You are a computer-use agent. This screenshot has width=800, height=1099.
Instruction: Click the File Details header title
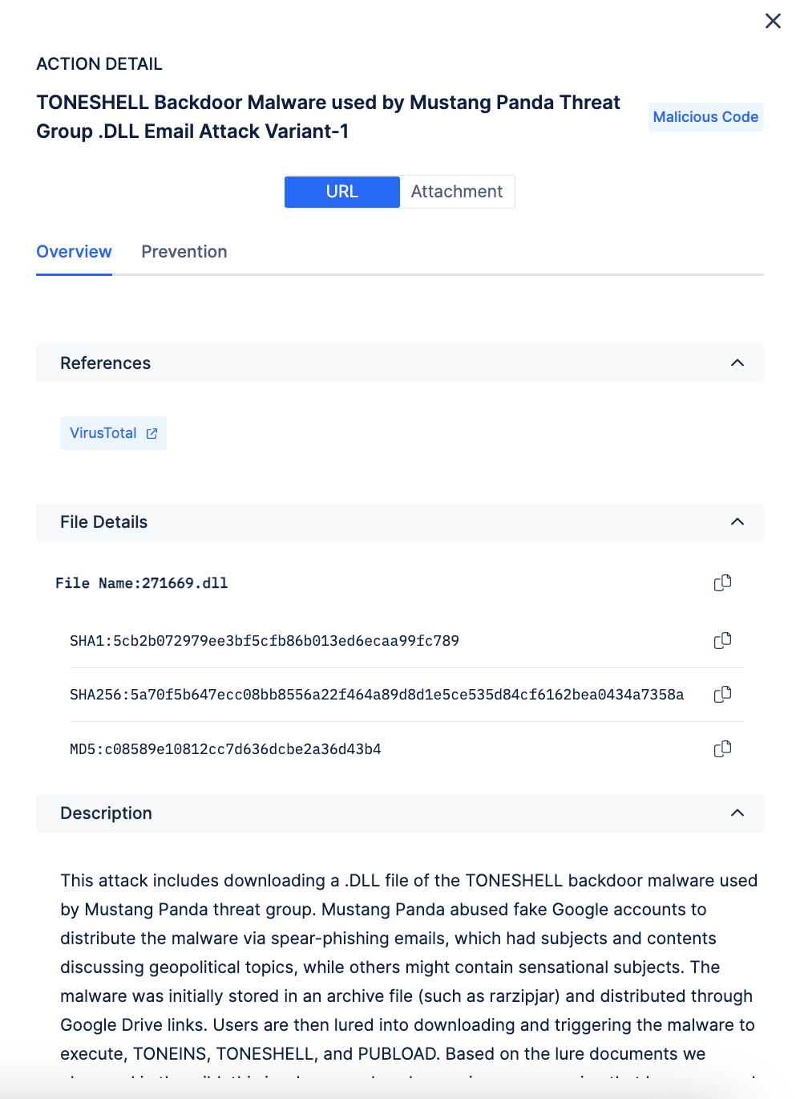click(104, 522)
